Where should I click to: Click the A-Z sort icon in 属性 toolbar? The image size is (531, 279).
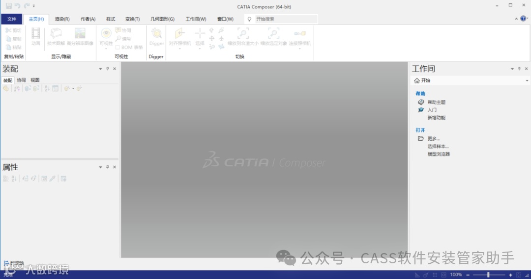coord(14,178)
